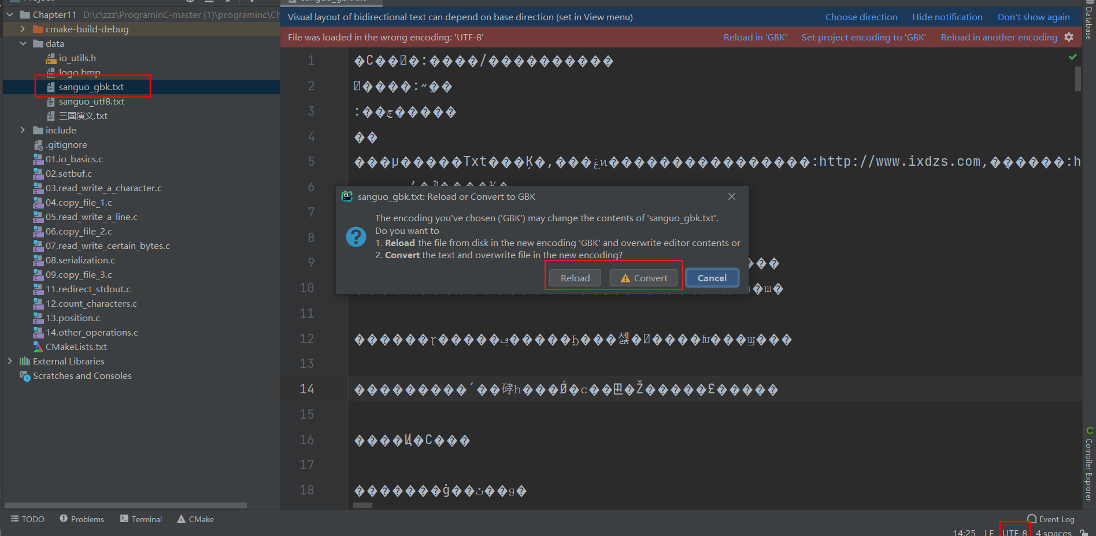Viewport: 1096px width, 536px height.
Task: Open 14.other_operations.c file icon
Action: point(39,332)
